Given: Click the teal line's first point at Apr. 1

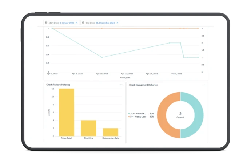Looking at the screenshot, I should 52,28.
